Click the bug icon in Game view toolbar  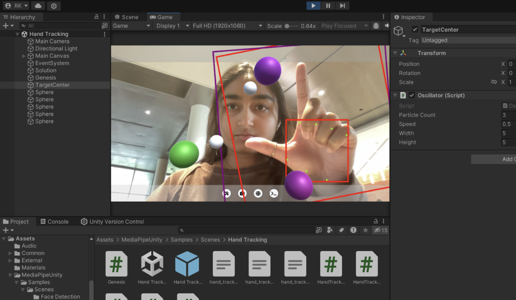point(376,26)
